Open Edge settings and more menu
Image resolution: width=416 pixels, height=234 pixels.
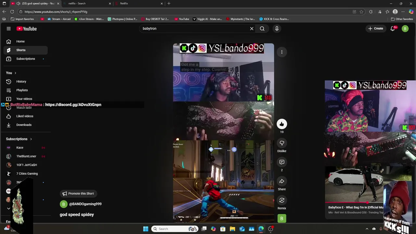(403, 12)
